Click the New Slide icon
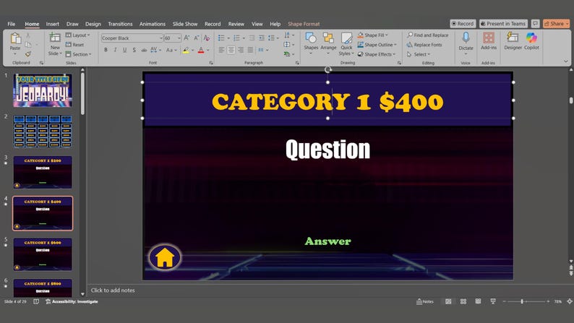This screenshot has height=323, width=574. 55,38
